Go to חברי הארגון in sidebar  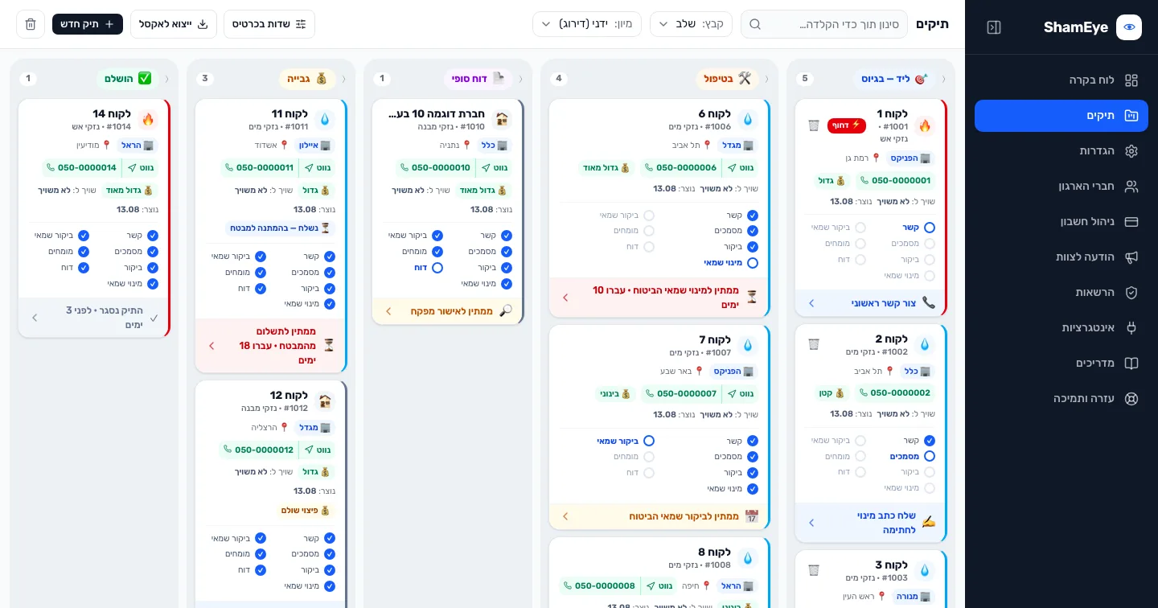pyautogui.click(x=1061, y=187)
